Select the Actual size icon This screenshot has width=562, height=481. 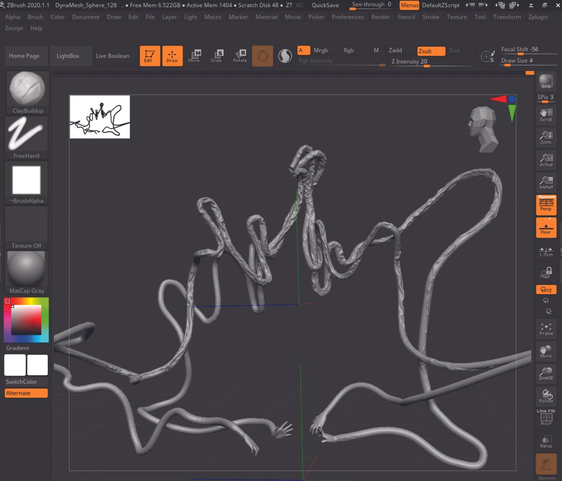pos(545,160)
